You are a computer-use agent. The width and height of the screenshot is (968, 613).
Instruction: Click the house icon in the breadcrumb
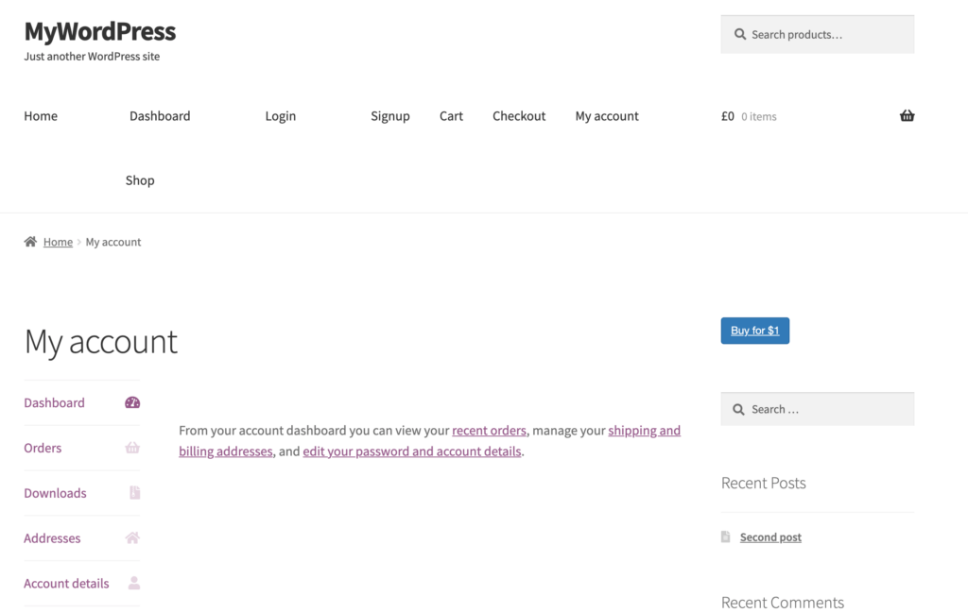[30, 242]
